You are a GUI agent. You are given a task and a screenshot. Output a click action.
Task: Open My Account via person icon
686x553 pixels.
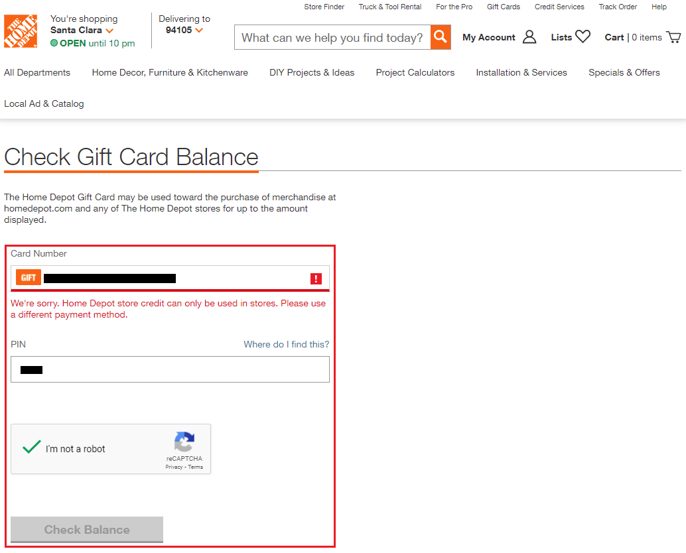point(529,37)
